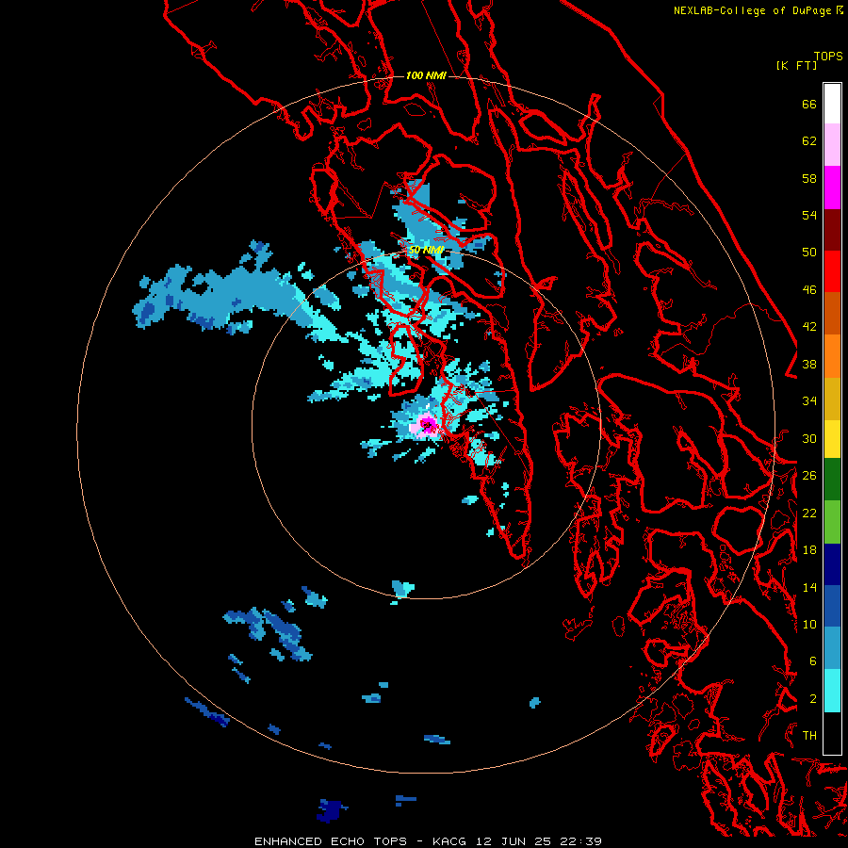Click the '46' legend value label
Viewport: 848px width, 848px height.
point(809,290)
